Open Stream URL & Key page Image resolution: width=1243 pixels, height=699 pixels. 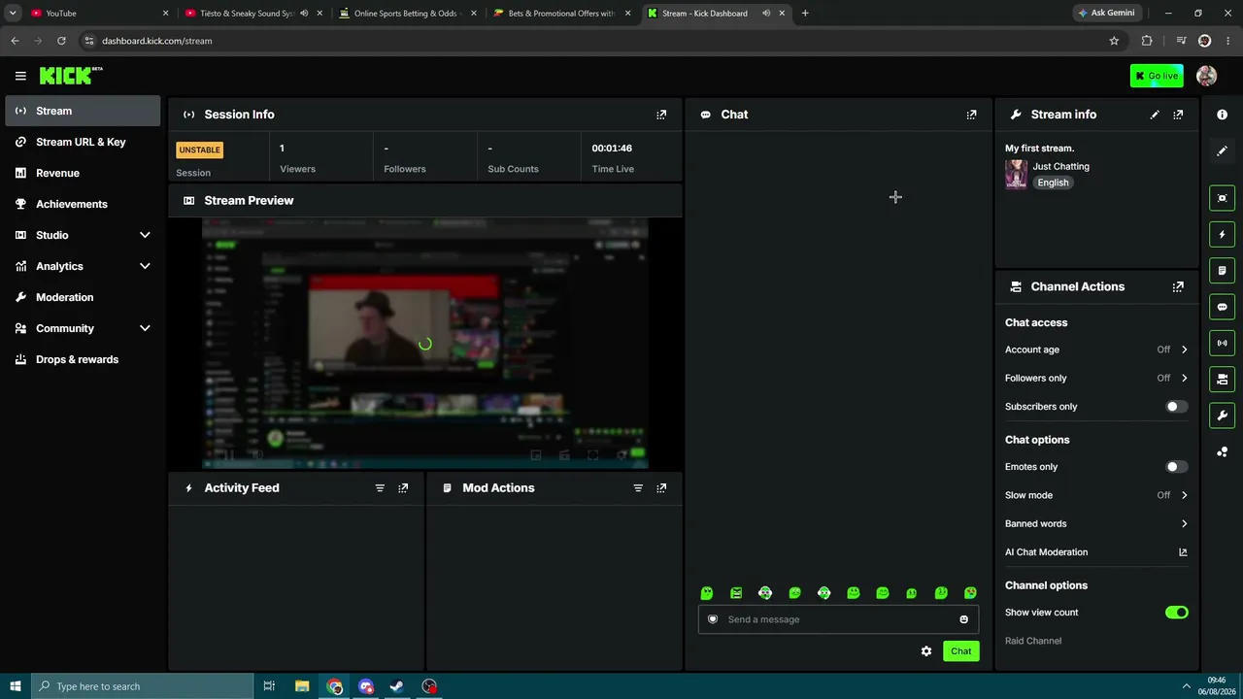pyautogui.click(x=83, y=142)
